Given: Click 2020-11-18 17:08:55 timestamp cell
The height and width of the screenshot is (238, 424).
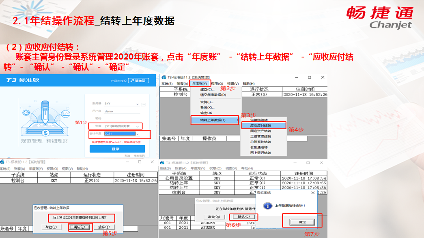Looking at the screenshot, I should pos(304,183).
